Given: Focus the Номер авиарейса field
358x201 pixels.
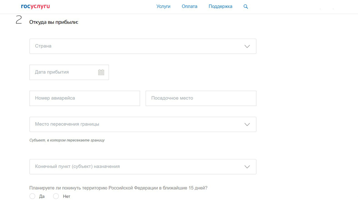Looking at the screenshot, I should pos(85,98).
